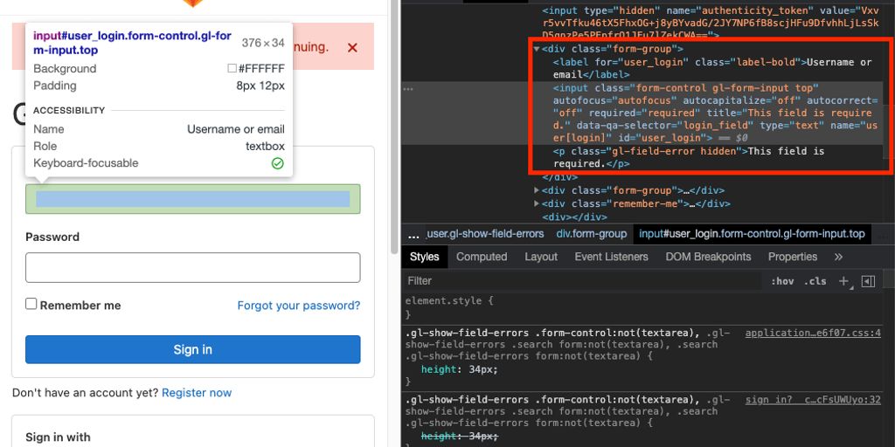Dismiss the red alert with X icon
The image size is (895, 447).
click(352, 48)
